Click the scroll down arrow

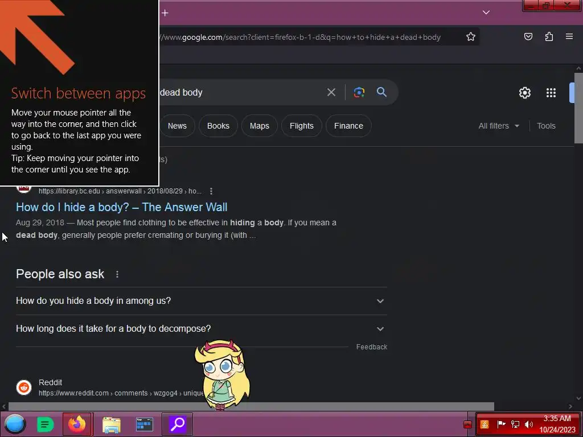click(578, 398)
